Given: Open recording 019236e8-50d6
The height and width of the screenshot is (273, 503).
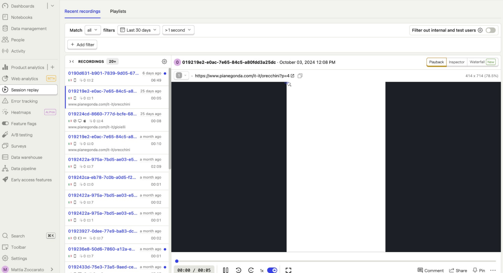Looking at the screenshot, I should 117,252.
